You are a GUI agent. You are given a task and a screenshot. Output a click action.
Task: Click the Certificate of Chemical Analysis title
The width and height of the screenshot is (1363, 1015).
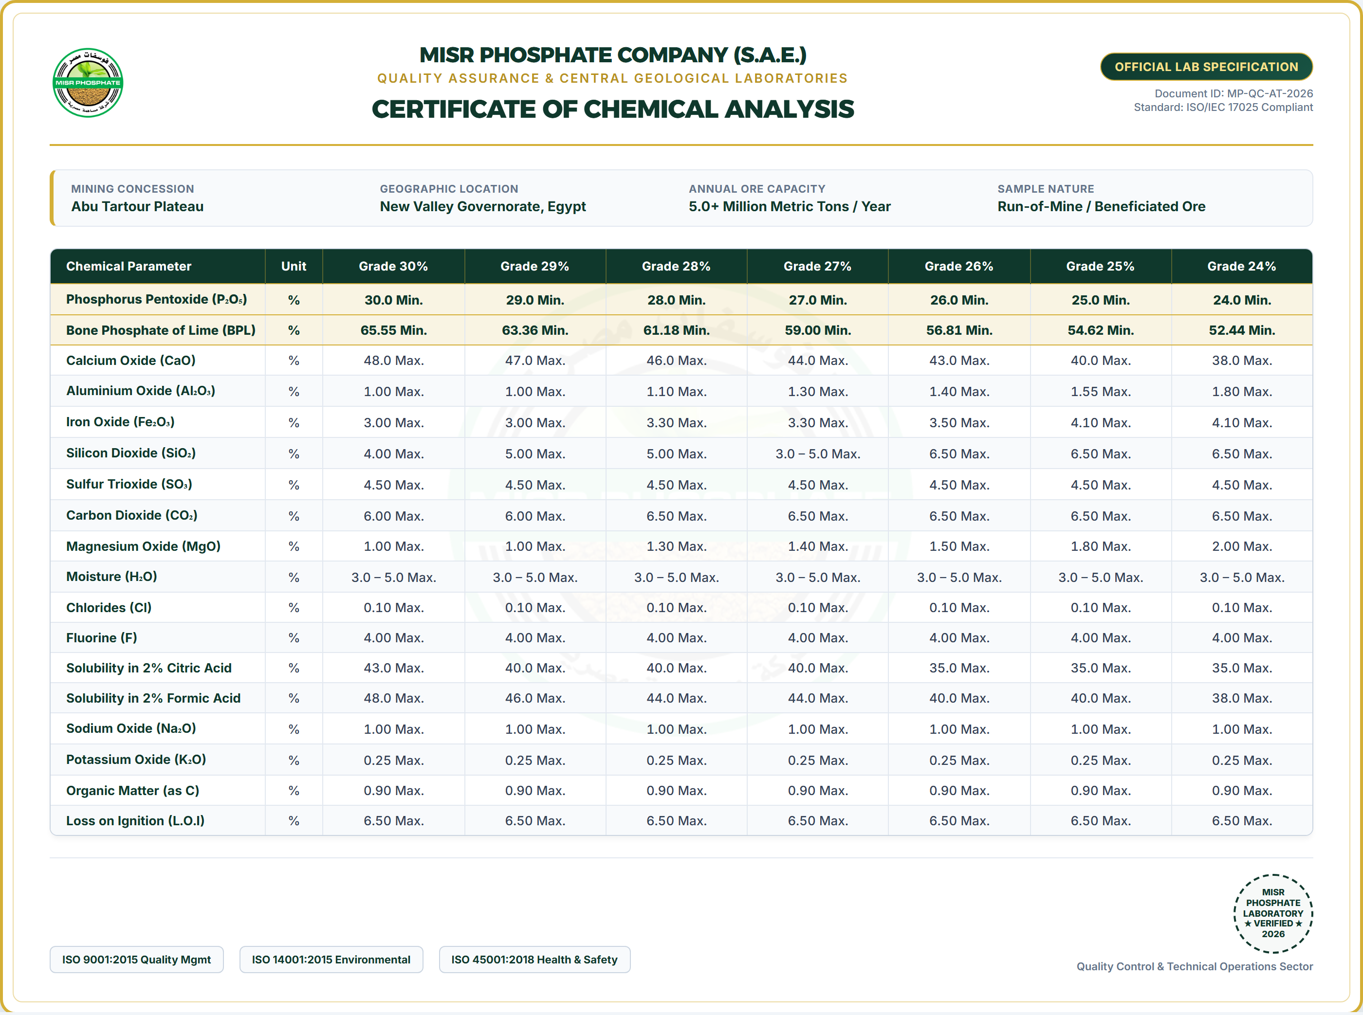pos(613,109)
